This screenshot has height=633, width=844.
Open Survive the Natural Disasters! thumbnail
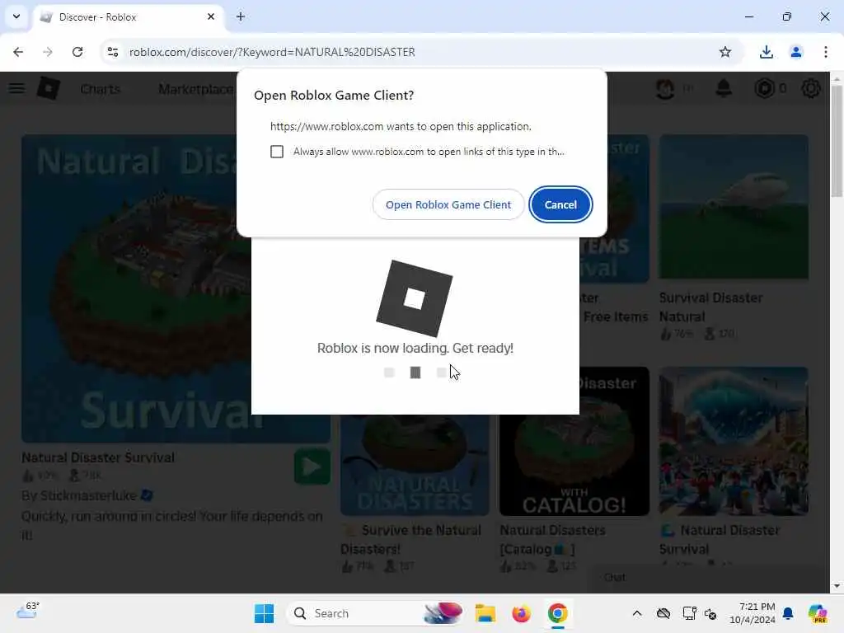(415, 465)
